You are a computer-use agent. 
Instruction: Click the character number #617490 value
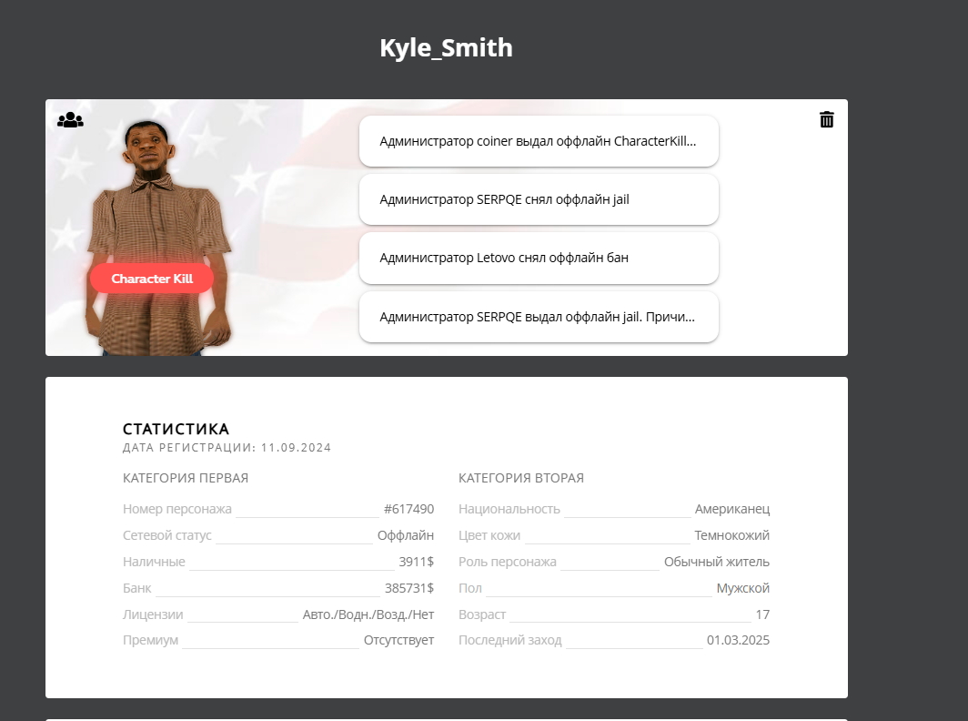click(408, 509)
